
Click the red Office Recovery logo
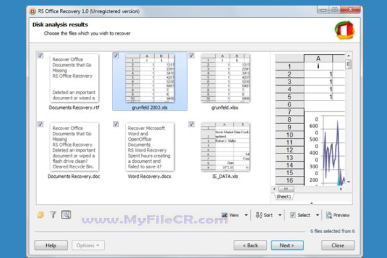[345, 30]
